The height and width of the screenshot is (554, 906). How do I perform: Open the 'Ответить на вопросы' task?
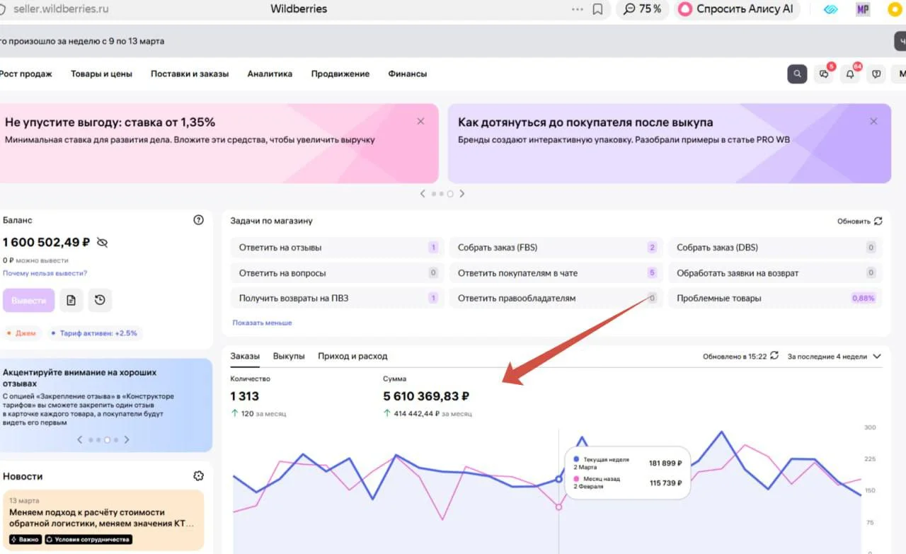click(x=338, y=272)
